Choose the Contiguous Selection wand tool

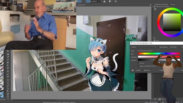point(8,91)
